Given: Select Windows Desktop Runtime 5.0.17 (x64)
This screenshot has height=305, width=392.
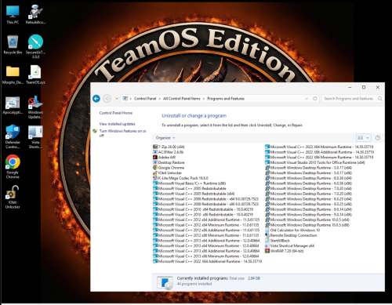Looking at the screenshot, I should click(308, 168).
